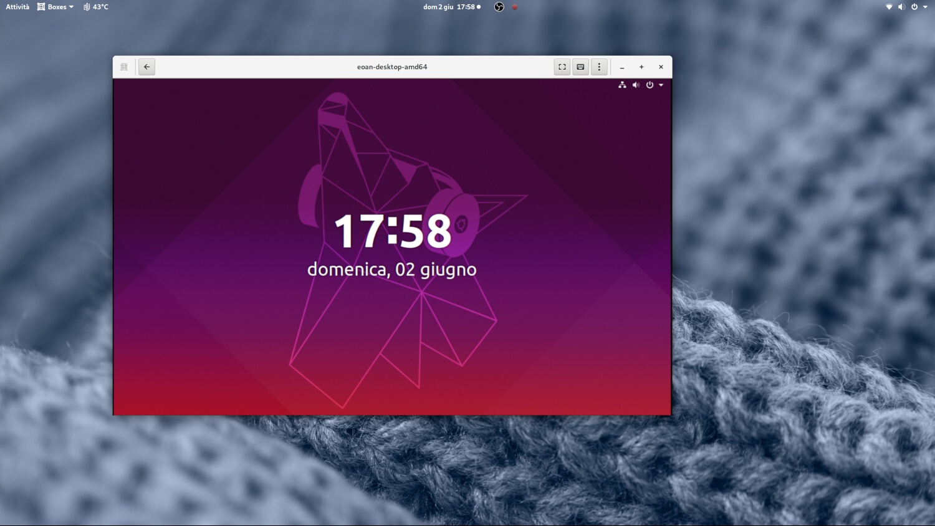This screenshot has width=935, height=526.
Task: Mute system volume via the top bar speaker icon
Action: 901,7
